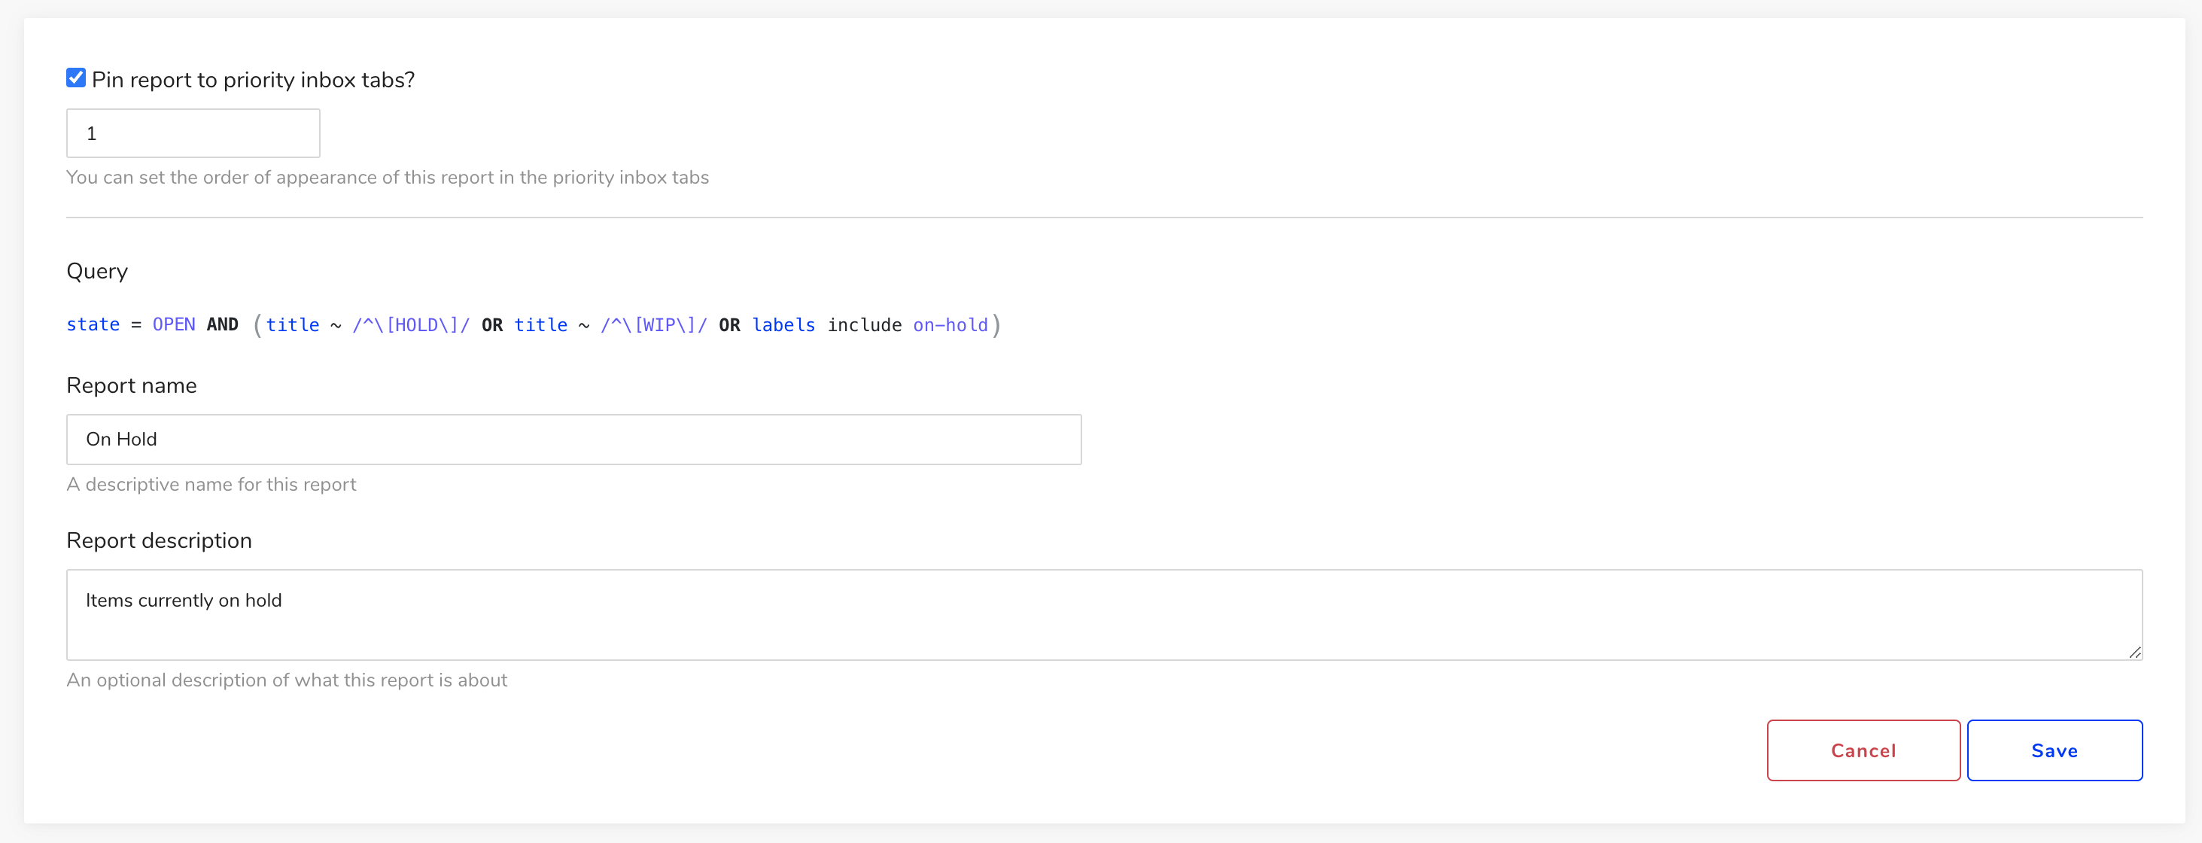
Task: Click the 'on-hold' label value in query
Action: tap(950, 325)
